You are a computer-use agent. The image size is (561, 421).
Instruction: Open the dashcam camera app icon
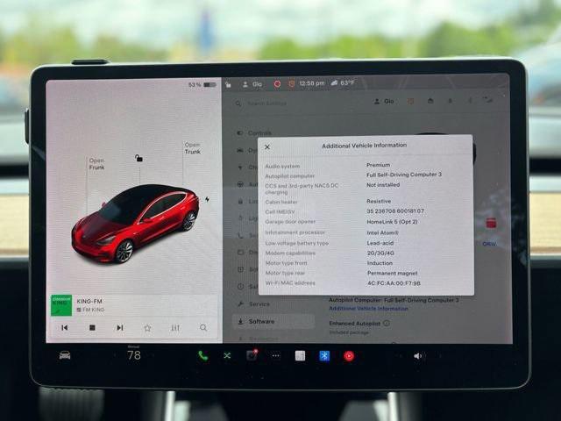252,355
